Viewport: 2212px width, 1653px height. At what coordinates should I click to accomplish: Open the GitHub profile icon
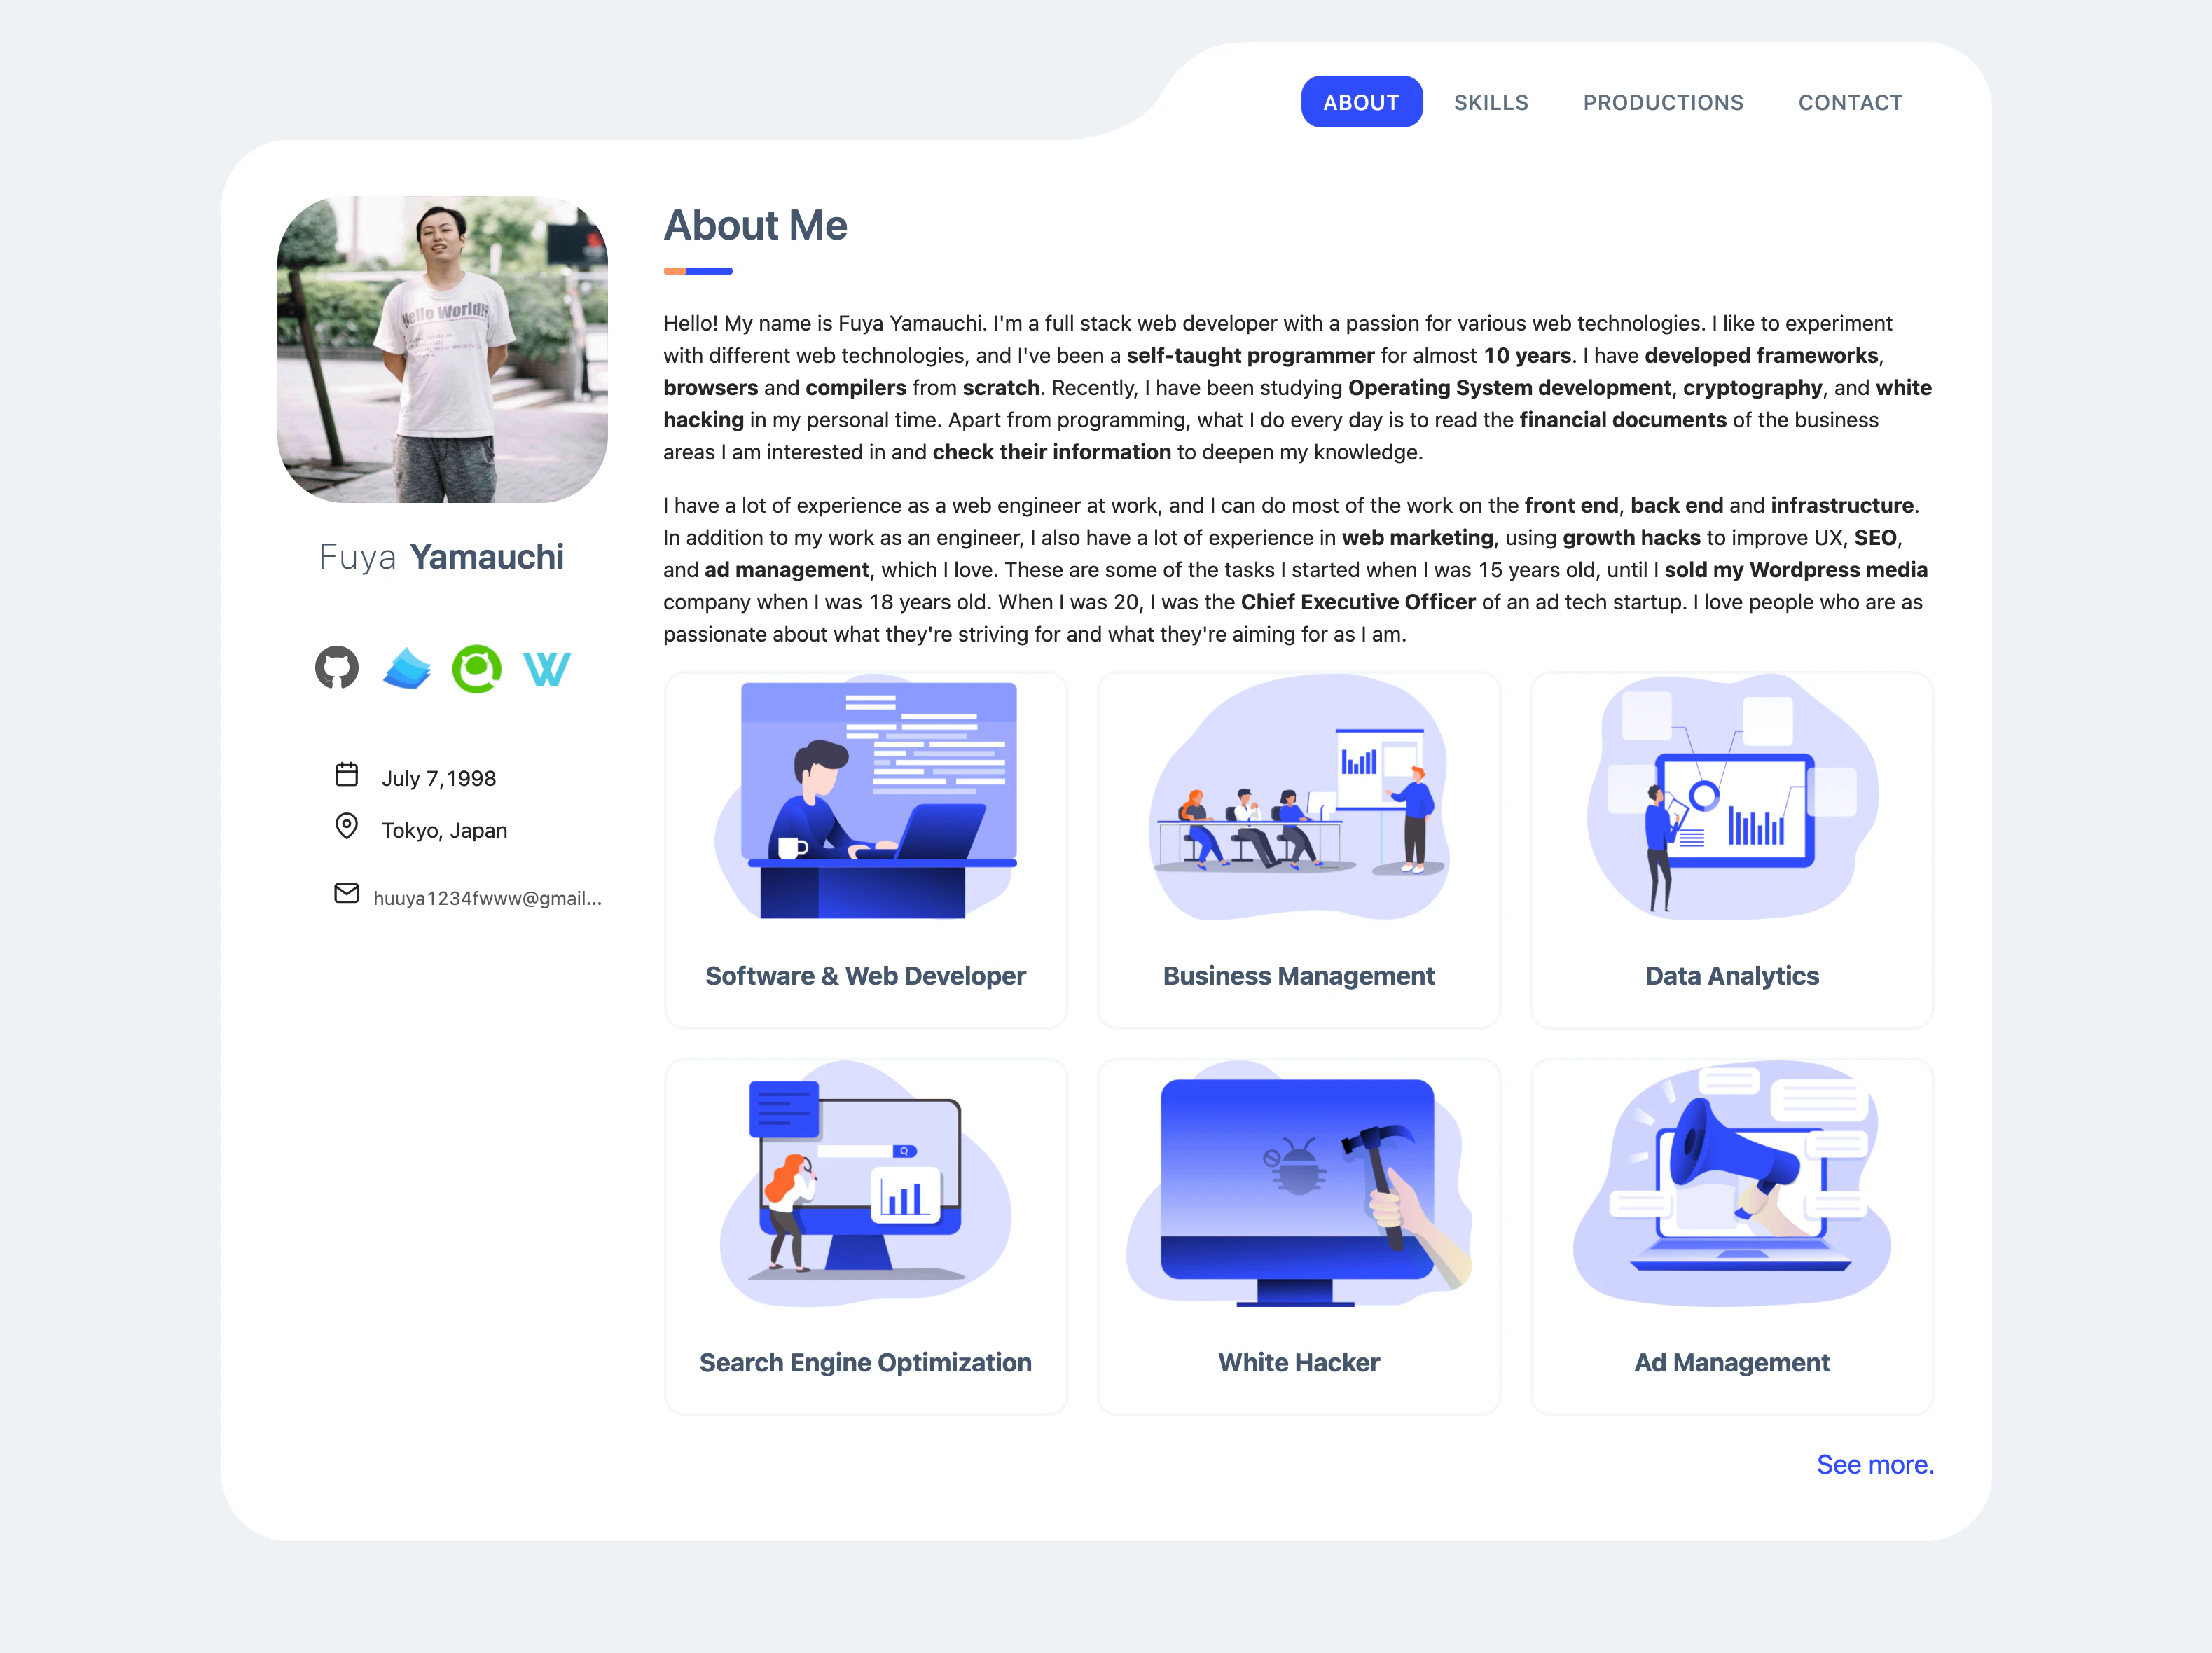pos(337,668)
